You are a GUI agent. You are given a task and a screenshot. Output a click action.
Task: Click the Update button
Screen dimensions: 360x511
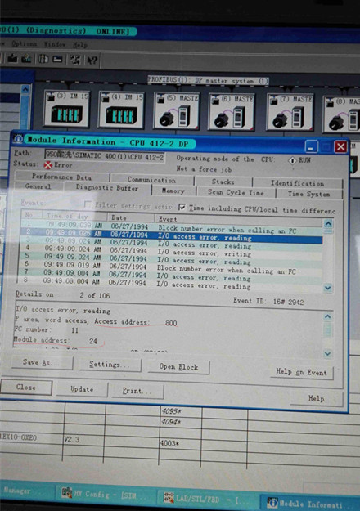click(x=82, y=389)
